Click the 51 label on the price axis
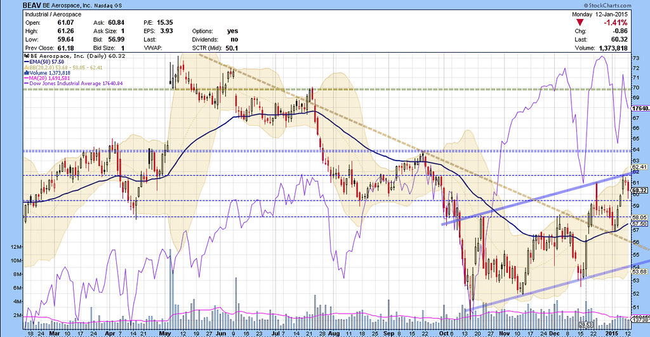This screenshot has width=650, height=337. [x=635, y=307]
